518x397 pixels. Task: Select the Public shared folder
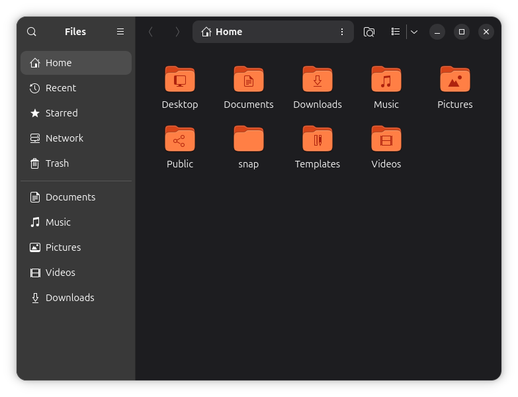[x=180, y=147]
